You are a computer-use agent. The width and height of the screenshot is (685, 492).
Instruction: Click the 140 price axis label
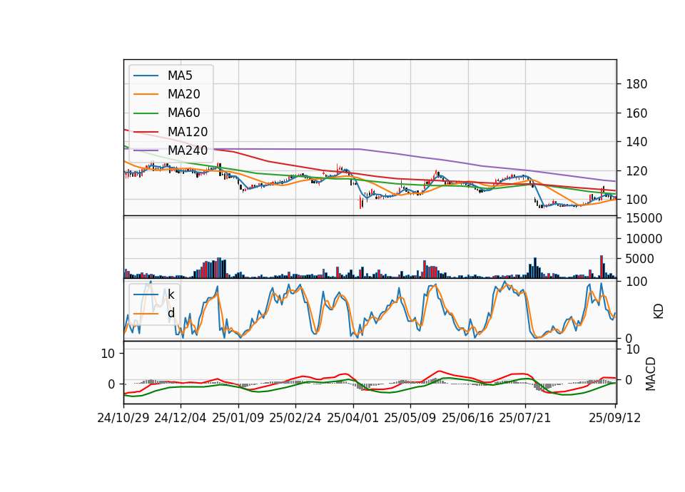[x=636, y=143]
